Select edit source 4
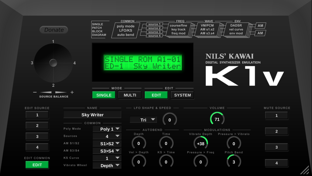This screenshot has width=312, height=176. point(37,147)
